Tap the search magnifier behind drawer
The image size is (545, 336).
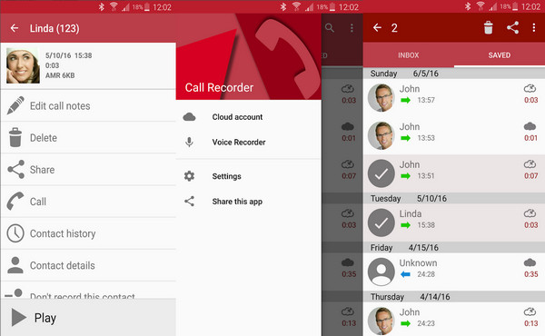[330, 28]
